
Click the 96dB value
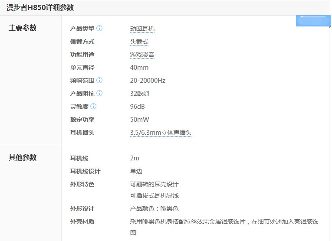tap(137, 107)
